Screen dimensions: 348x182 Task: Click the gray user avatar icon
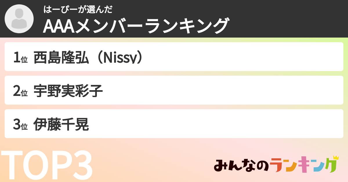tap(19, 18)
